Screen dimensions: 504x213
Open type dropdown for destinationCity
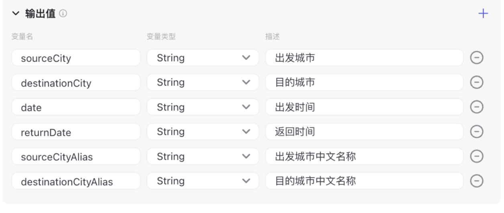203,82
